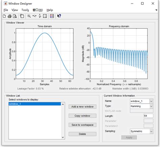Select window_1 in the Window List
The image size is (160, 147).
click(x=35, y=104)
